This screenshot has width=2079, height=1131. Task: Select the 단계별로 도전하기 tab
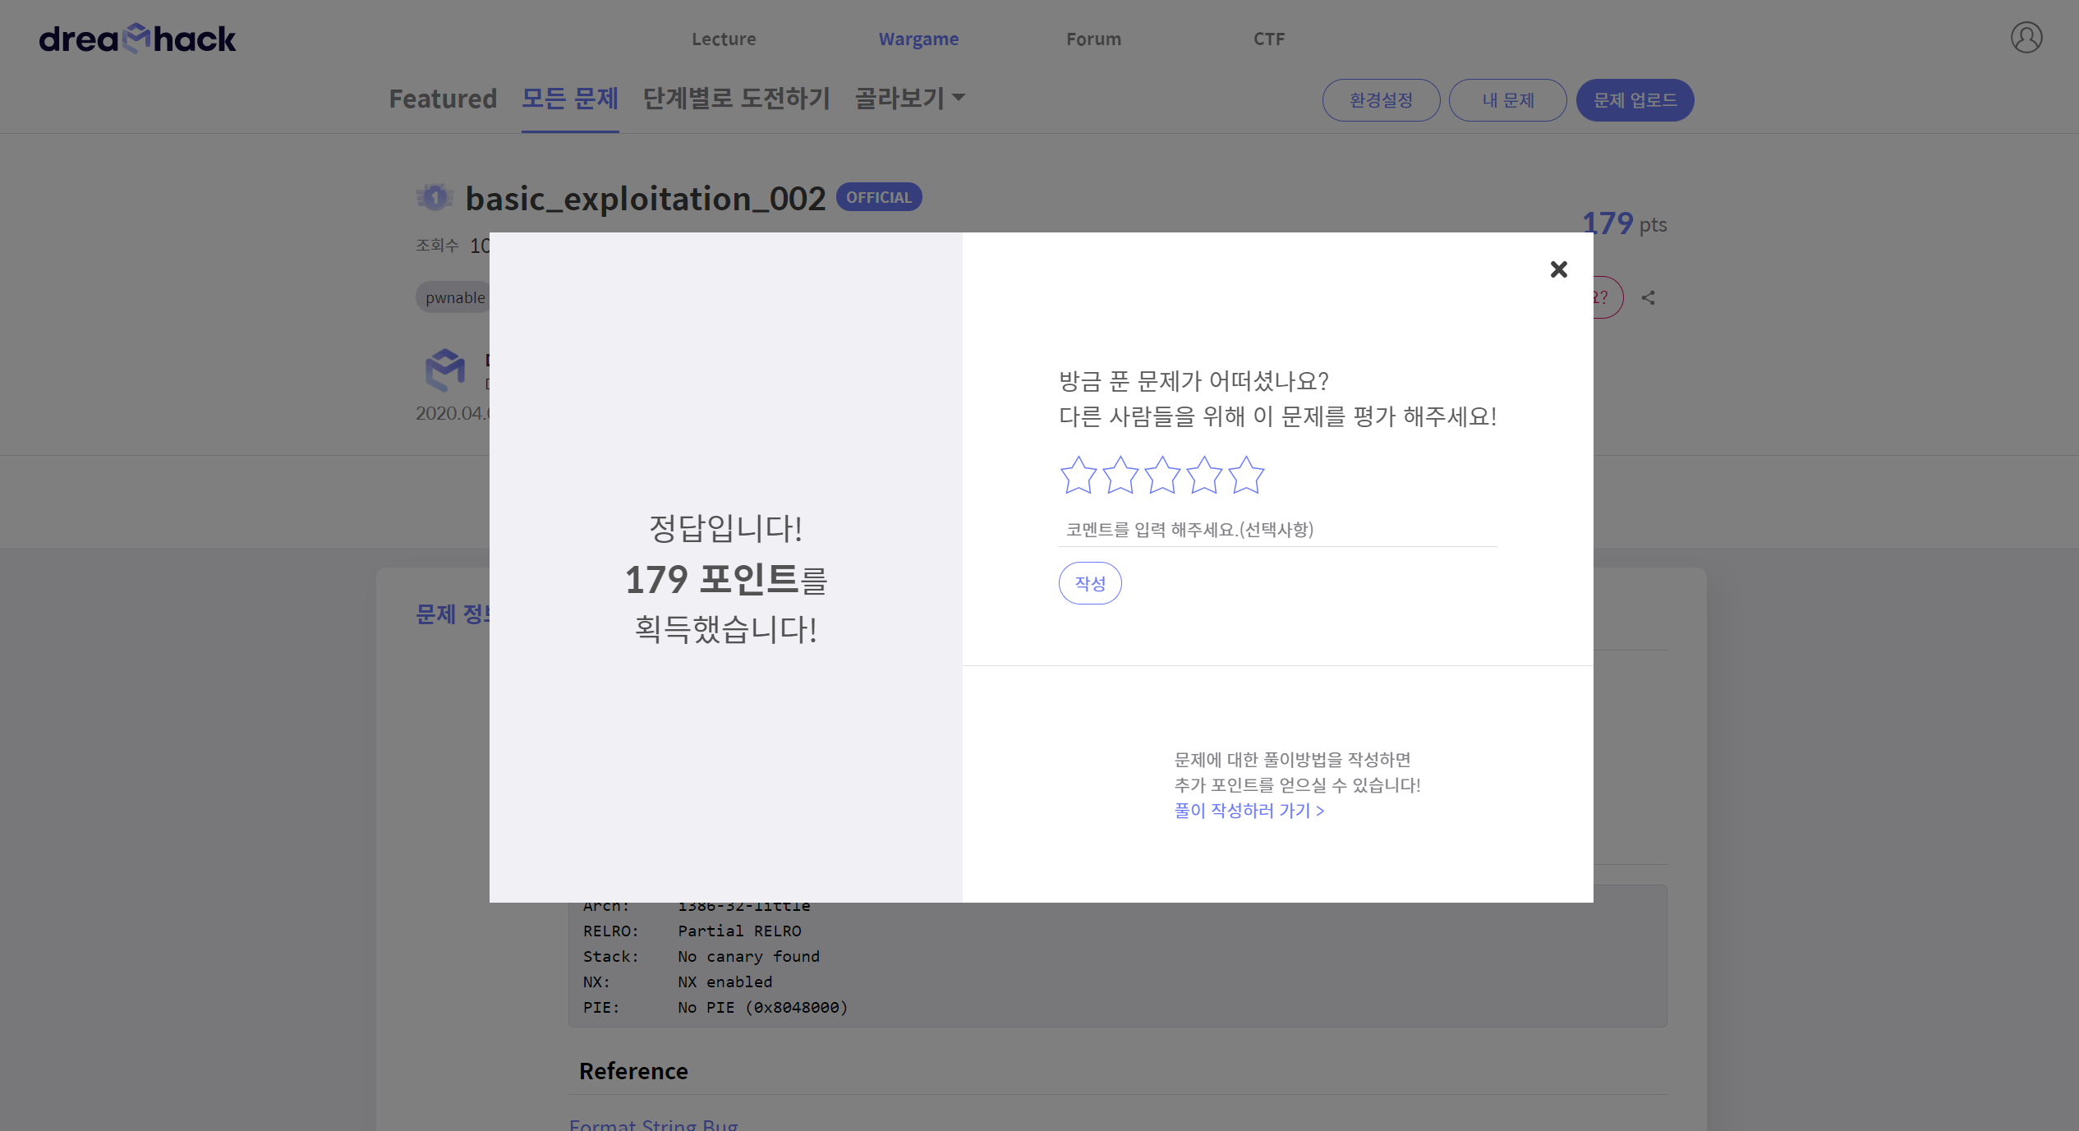pos(736,99)
